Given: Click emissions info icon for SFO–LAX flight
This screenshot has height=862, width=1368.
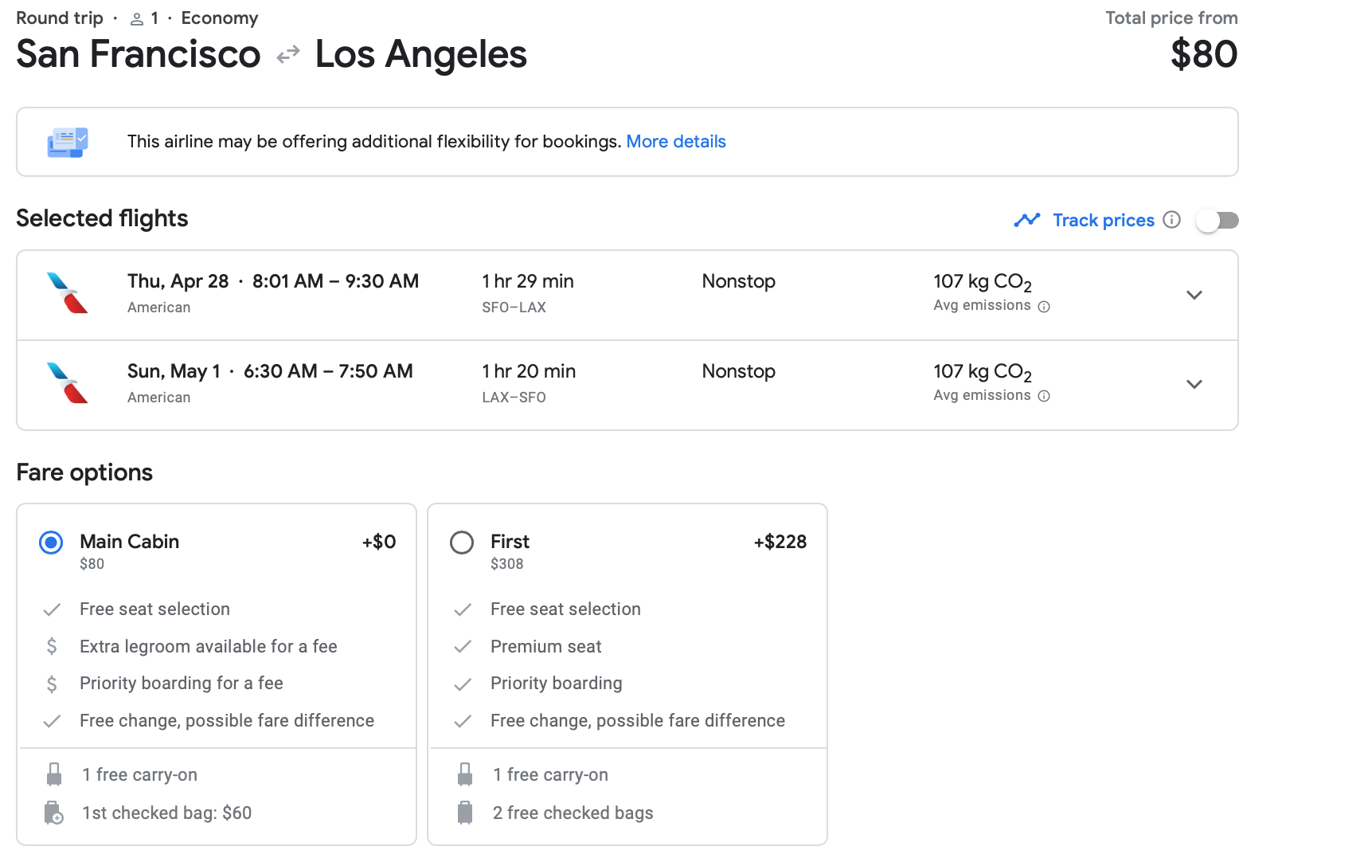Looking at the screenshot, I should click(1044, 307).
